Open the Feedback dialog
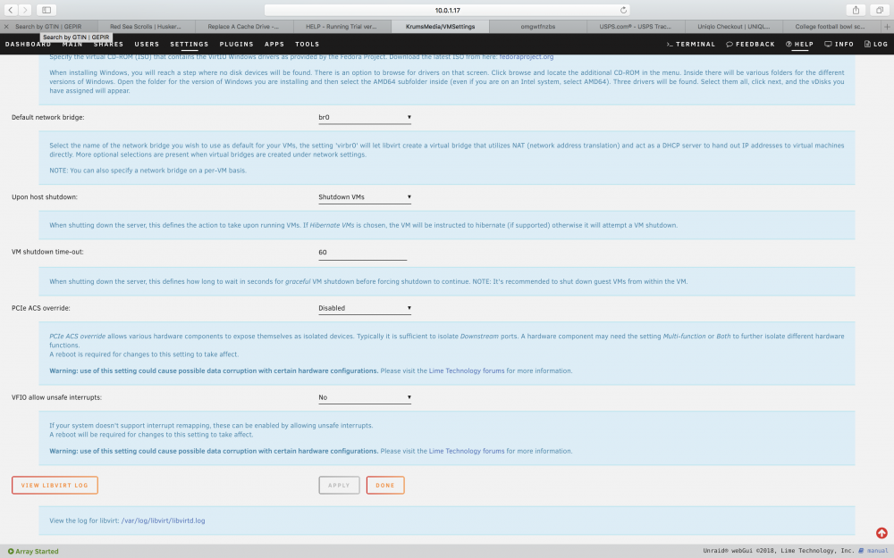 pyautogui.click(x=750, y=44)
